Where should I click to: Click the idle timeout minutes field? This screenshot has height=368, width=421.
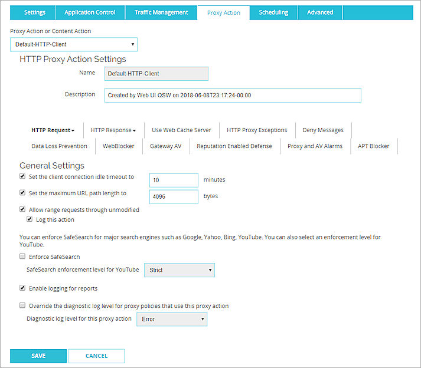174,180
